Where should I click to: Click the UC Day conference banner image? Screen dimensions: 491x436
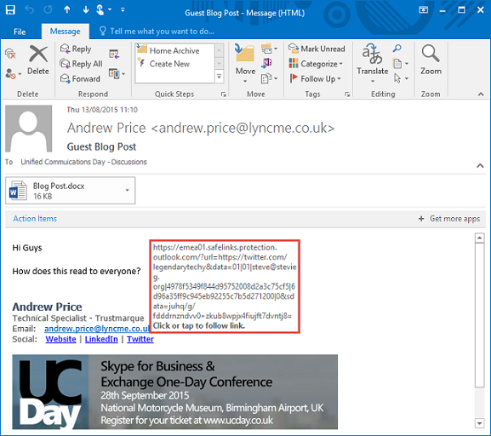(174, 392)
